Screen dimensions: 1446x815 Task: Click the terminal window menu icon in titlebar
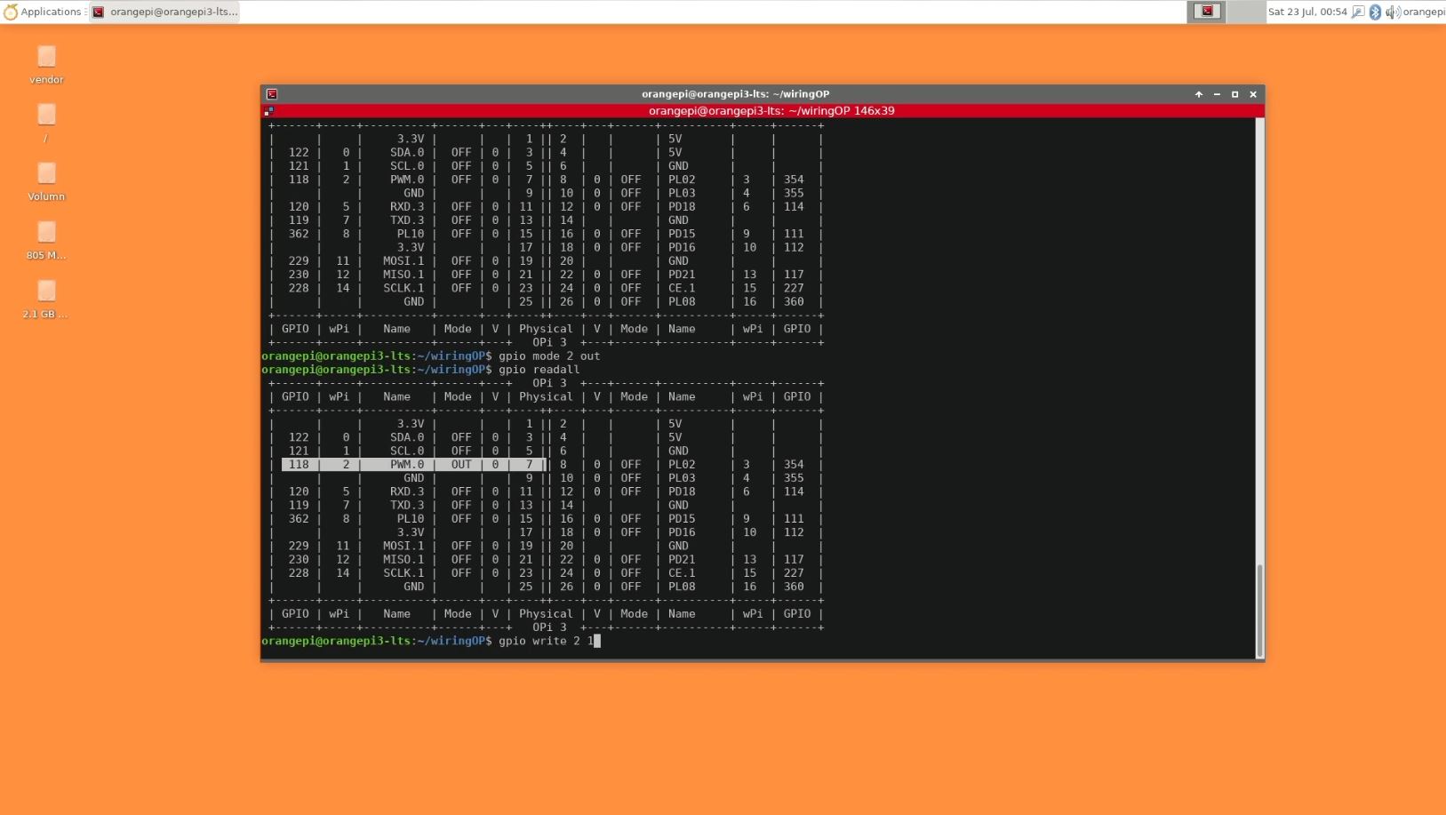[272, 94]
